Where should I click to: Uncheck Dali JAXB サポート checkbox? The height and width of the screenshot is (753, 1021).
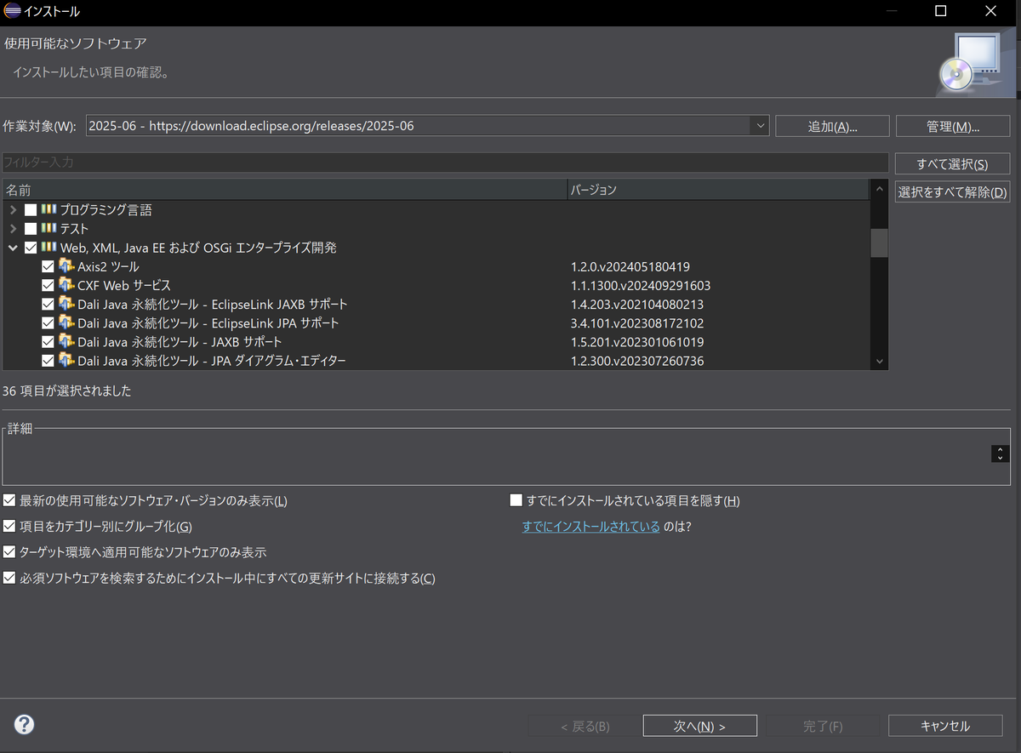click(x=48, y=342)
